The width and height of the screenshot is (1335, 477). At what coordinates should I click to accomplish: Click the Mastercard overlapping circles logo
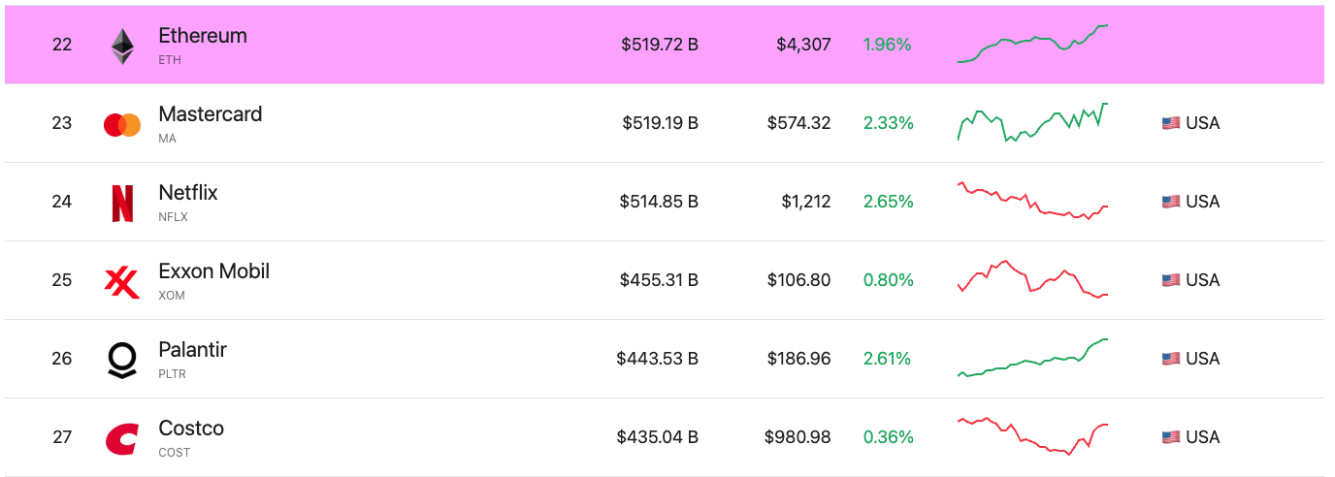[x=122, y=125]
